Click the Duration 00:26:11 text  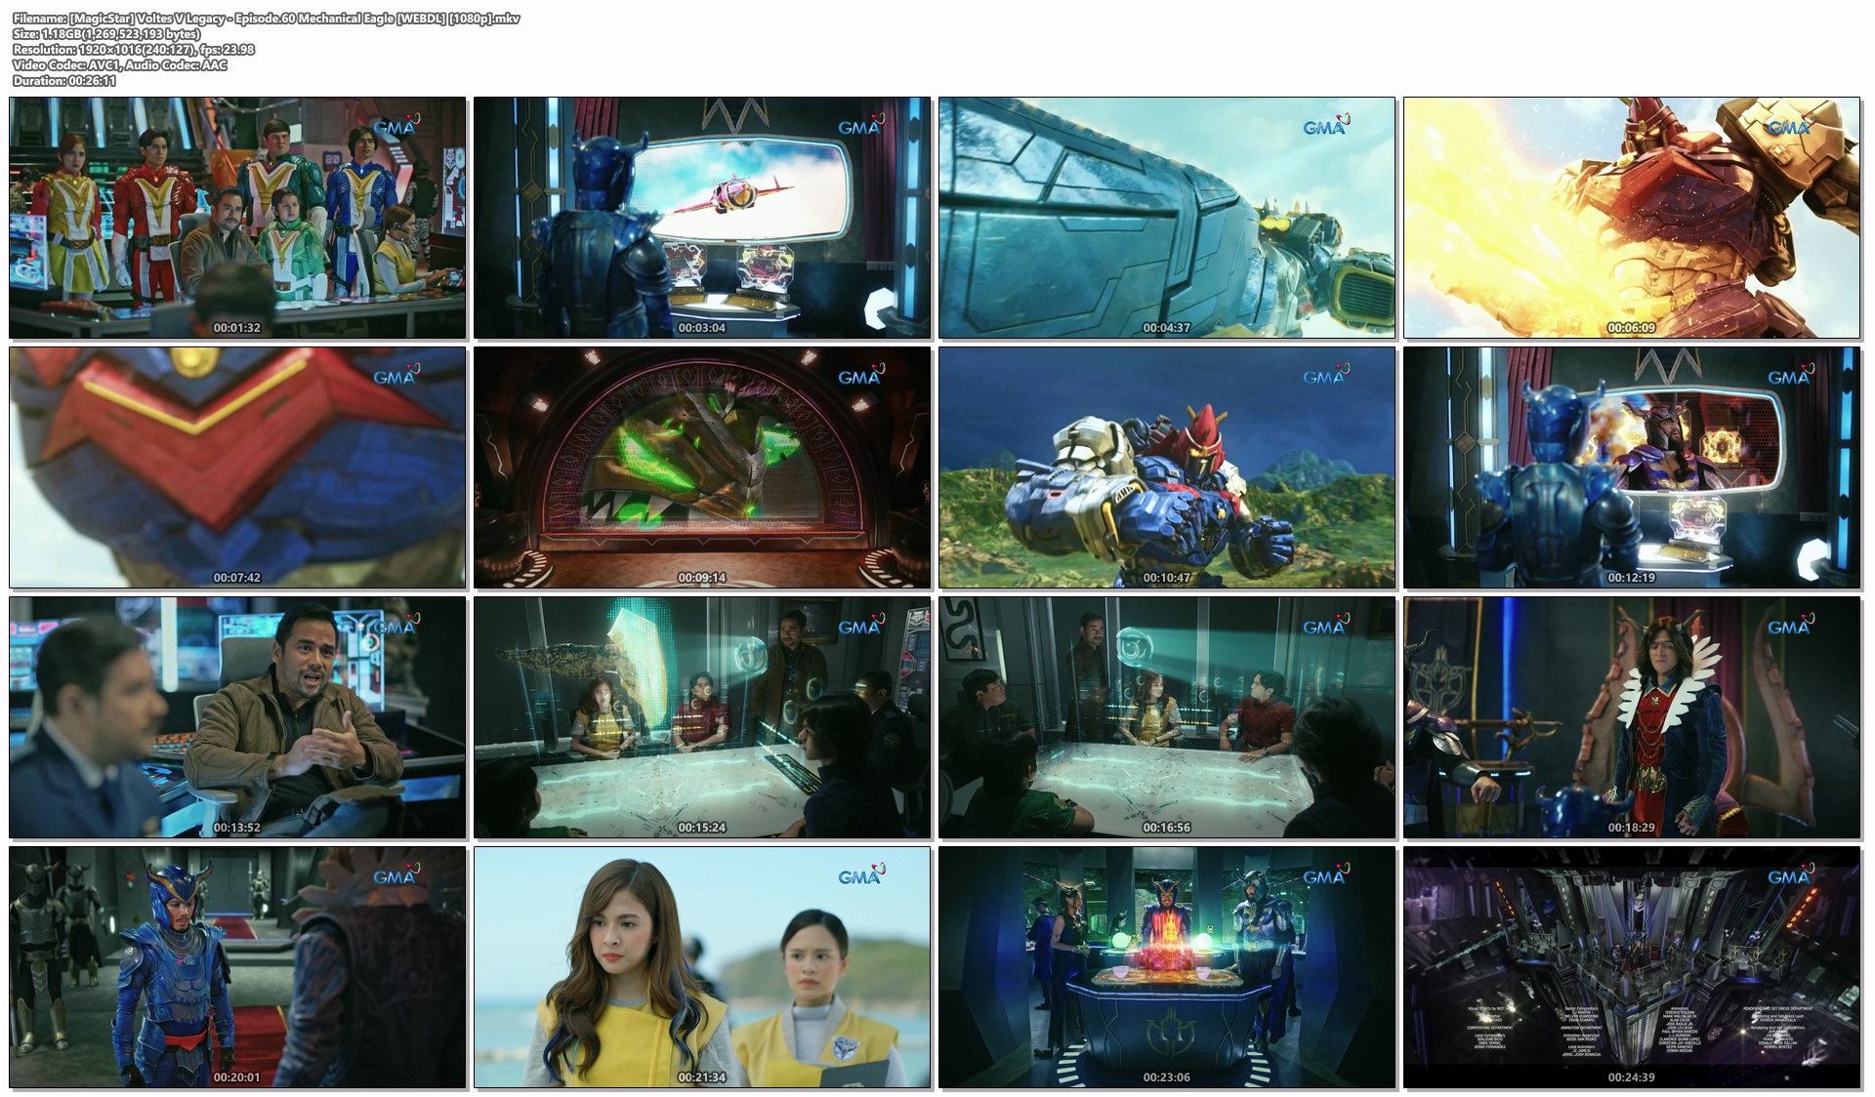(64, 81)
